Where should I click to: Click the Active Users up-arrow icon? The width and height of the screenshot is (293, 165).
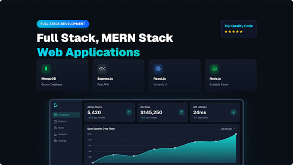pos(129,112)
